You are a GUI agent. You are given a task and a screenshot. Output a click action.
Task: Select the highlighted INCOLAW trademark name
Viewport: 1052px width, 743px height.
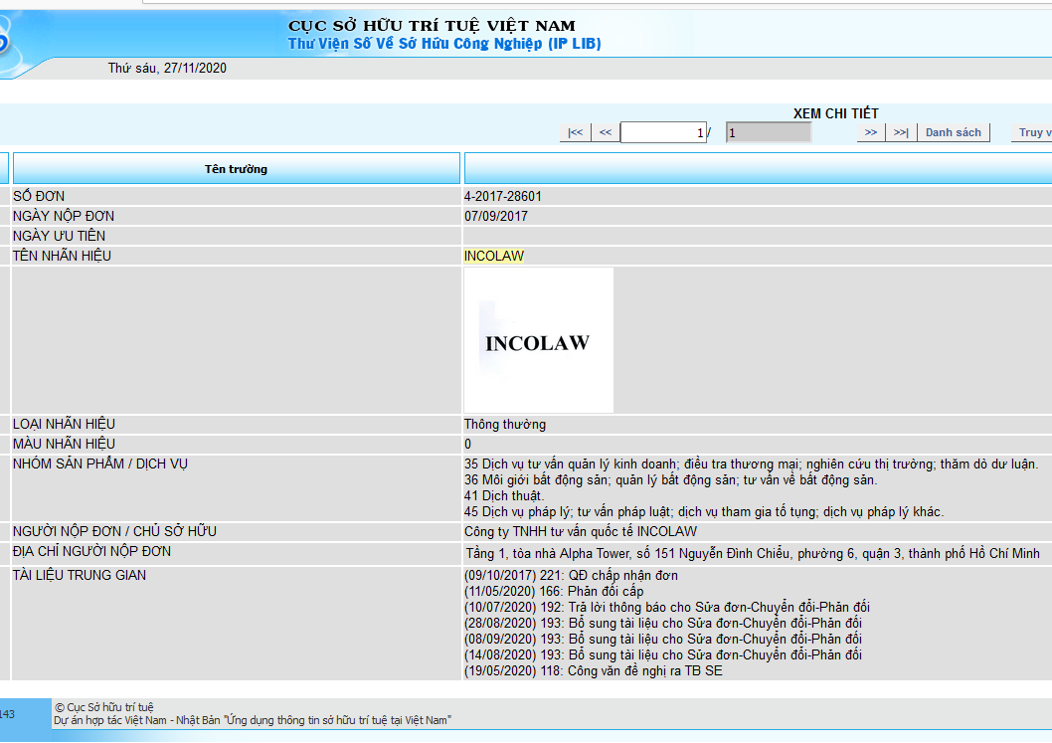[x=493, y=256]
